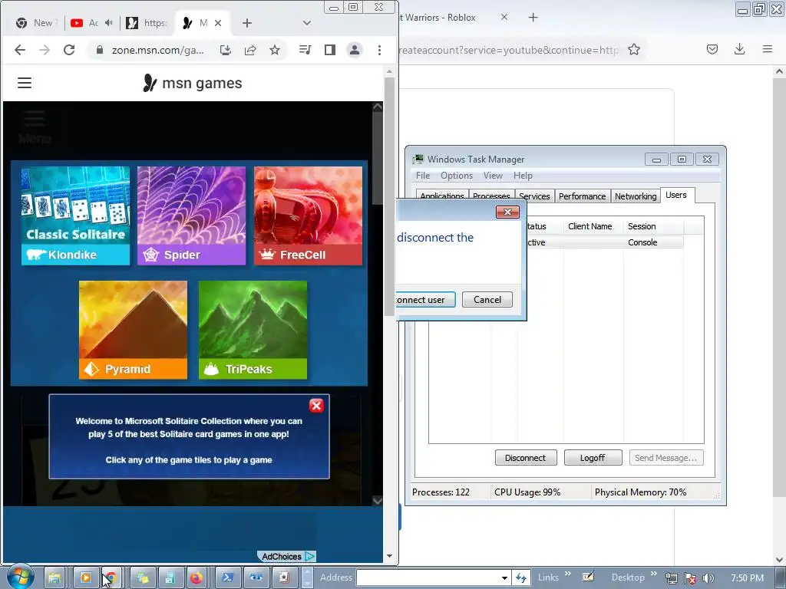Close the Solitaire welcome message popup

316,406
